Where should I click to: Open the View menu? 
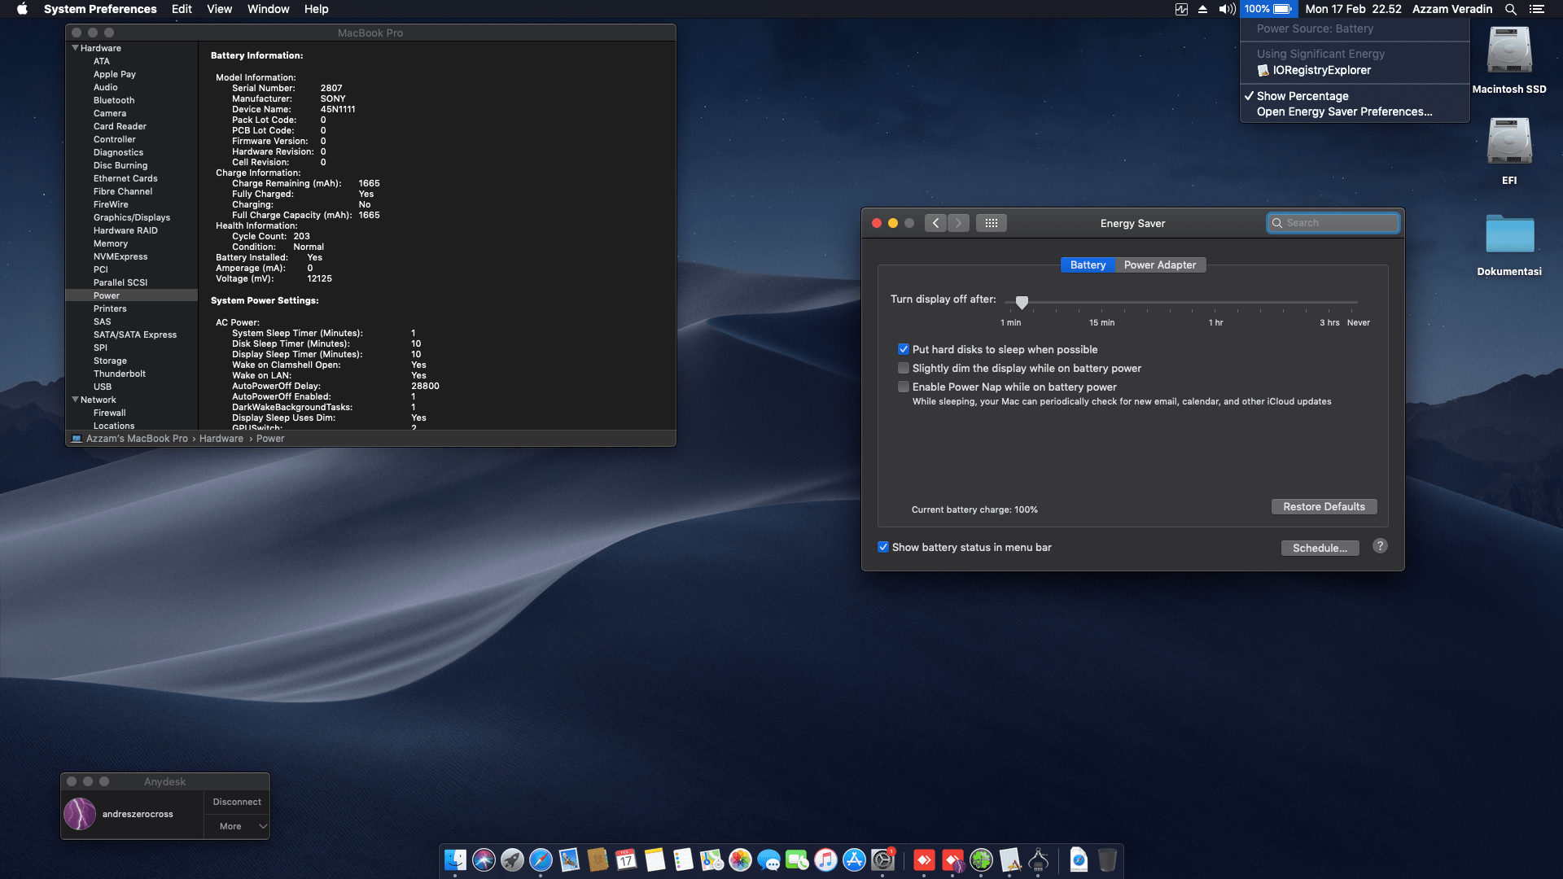point(219,9)
